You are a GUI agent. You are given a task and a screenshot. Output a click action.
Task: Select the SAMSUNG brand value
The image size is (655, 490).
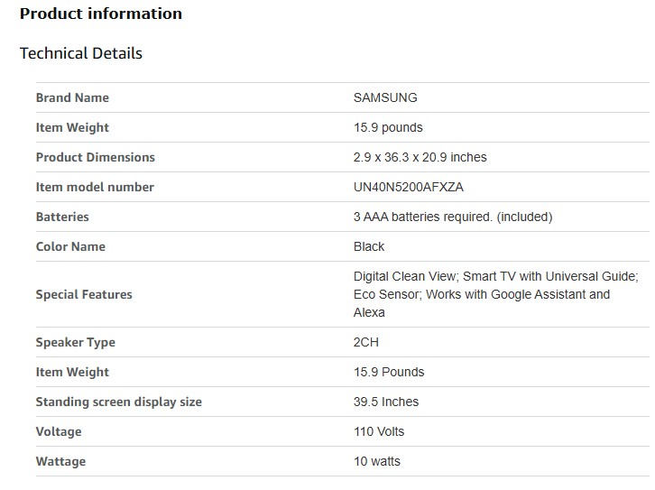385,97
